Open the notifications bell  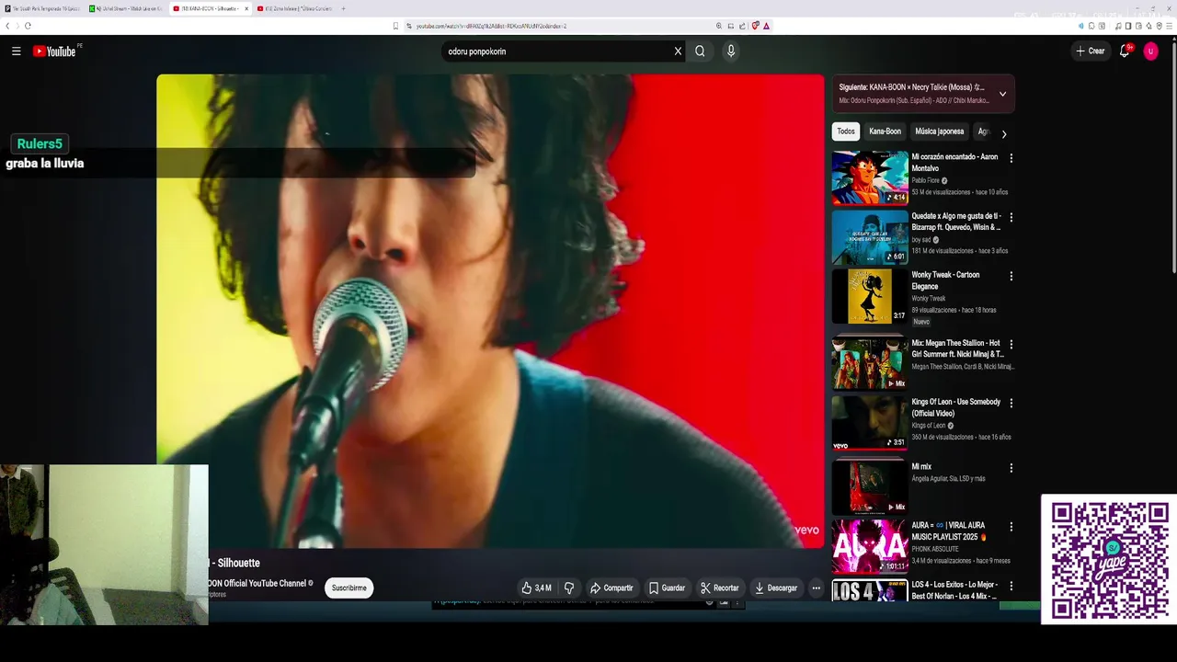pyautogui.click(x=1124, y=51)
